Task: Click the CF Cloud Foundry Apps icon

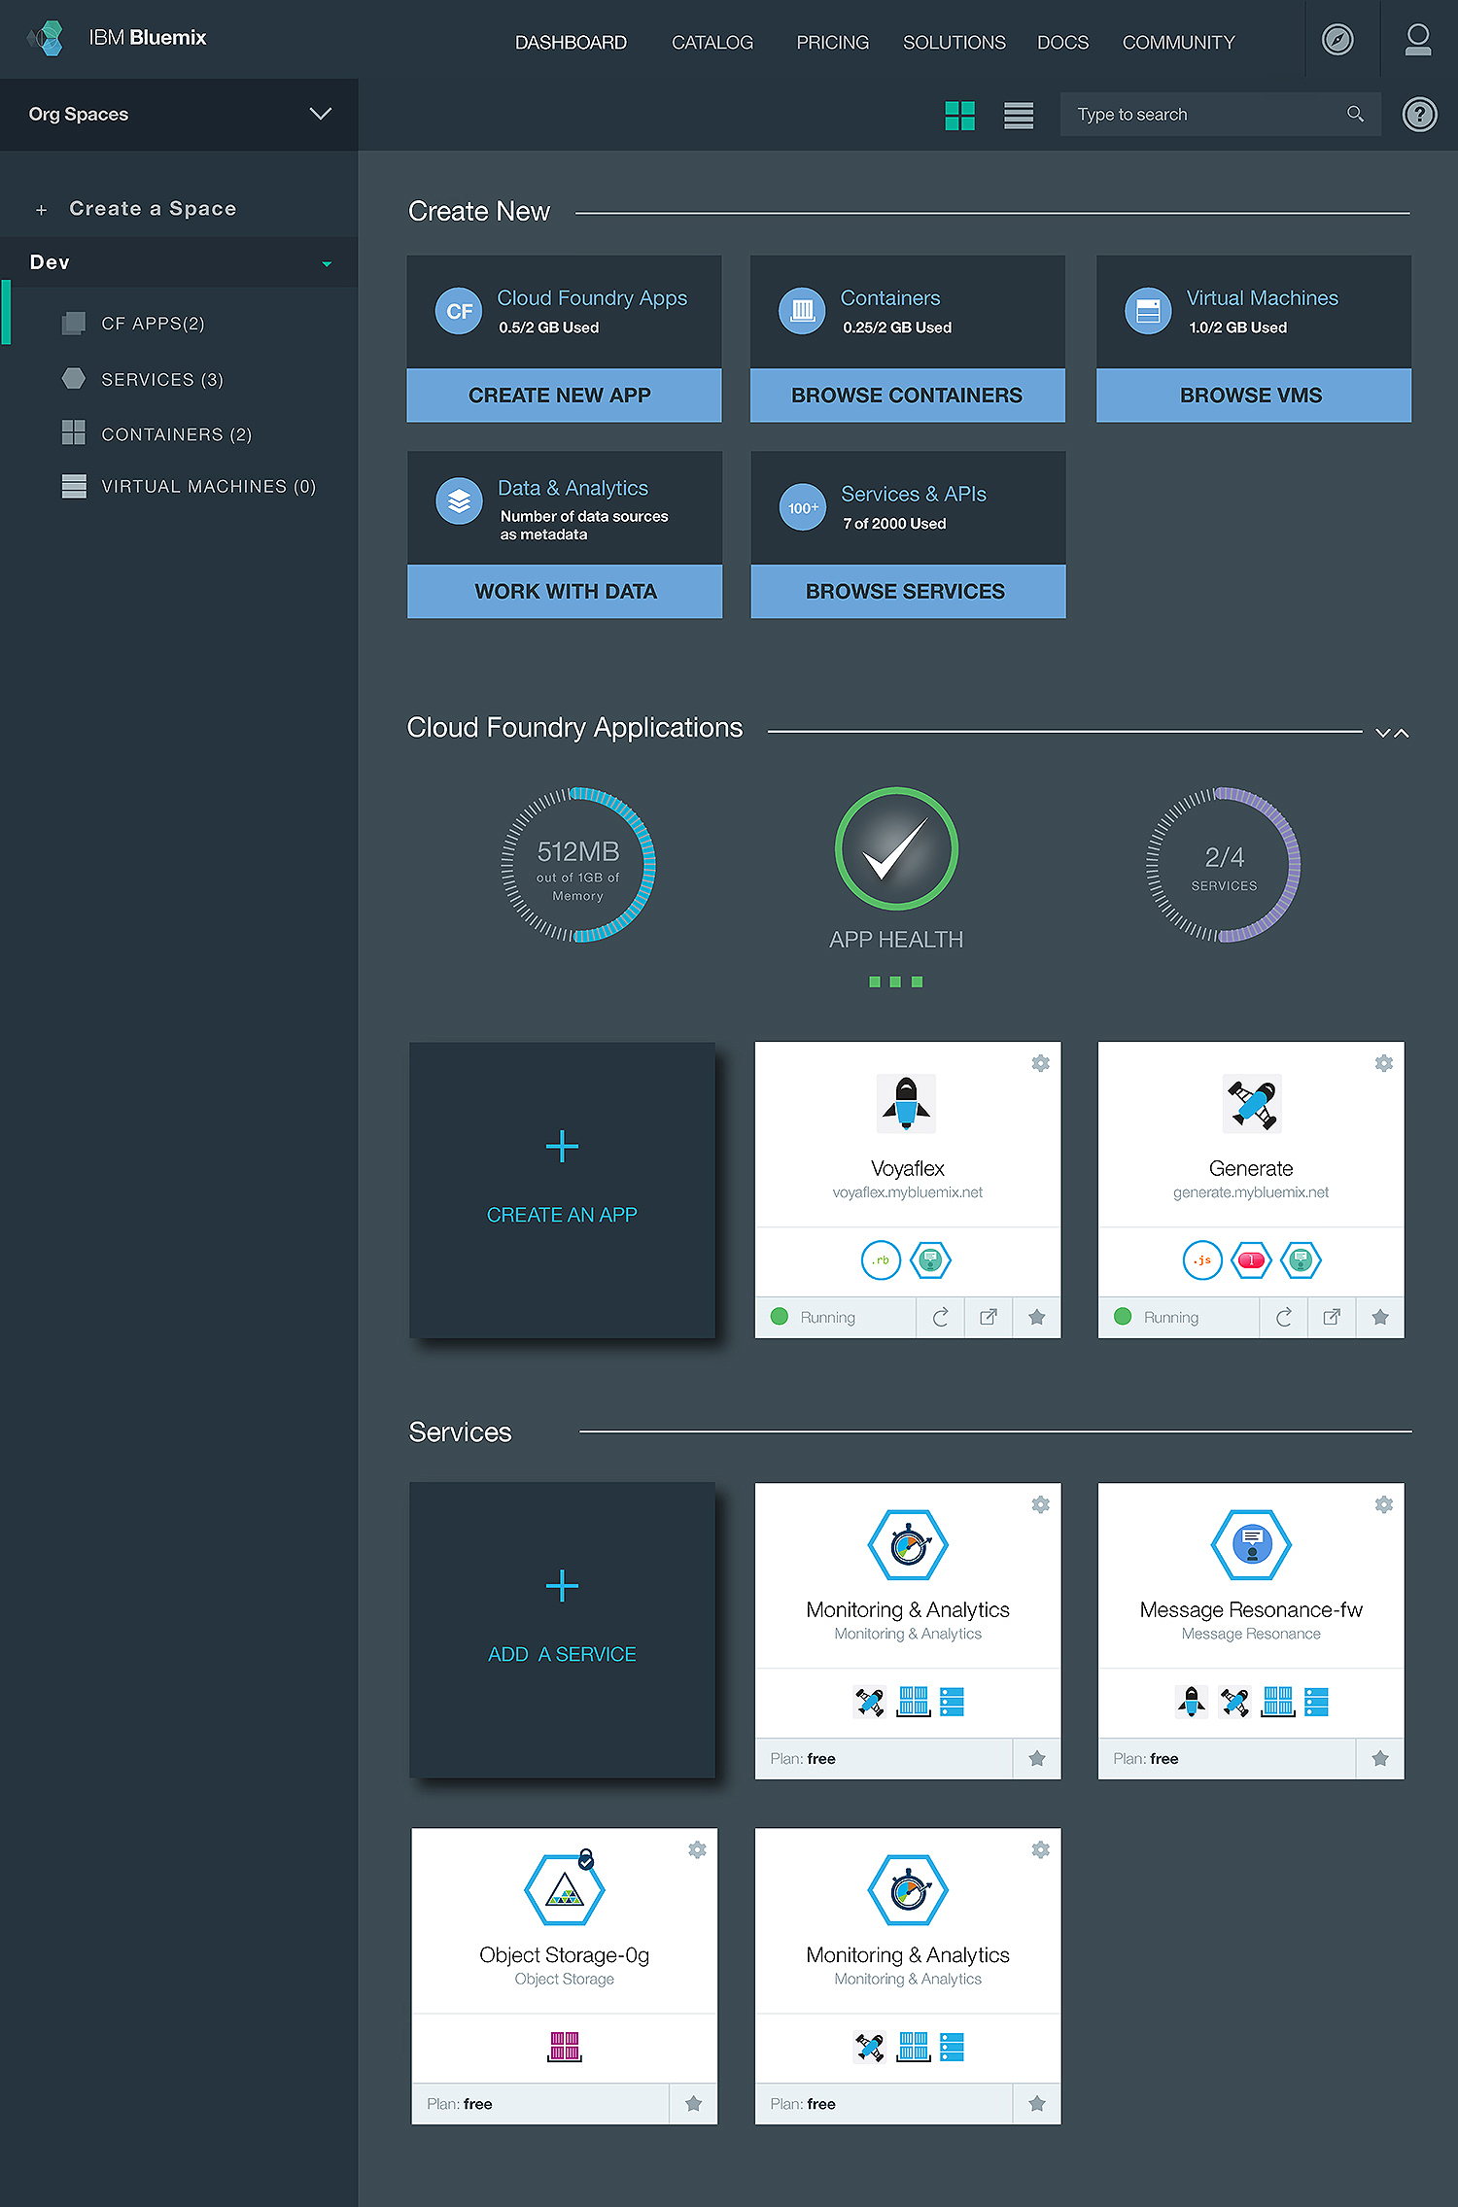Action: (459, 311)
